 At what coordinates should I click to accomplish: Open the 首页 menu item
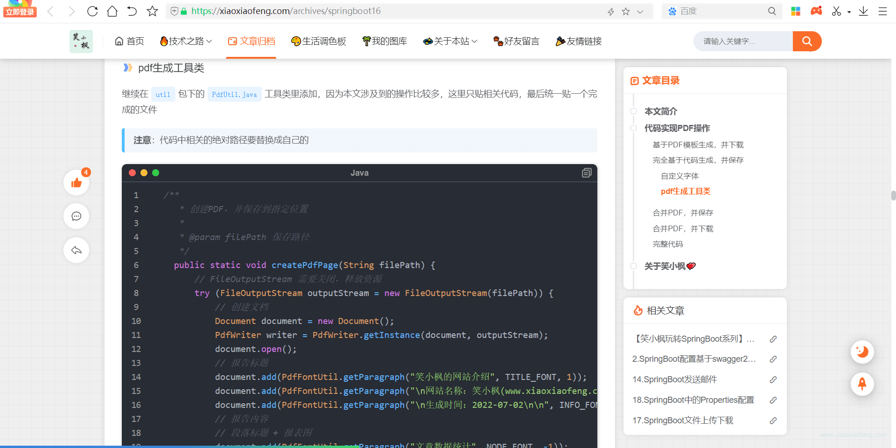(129, 41)
